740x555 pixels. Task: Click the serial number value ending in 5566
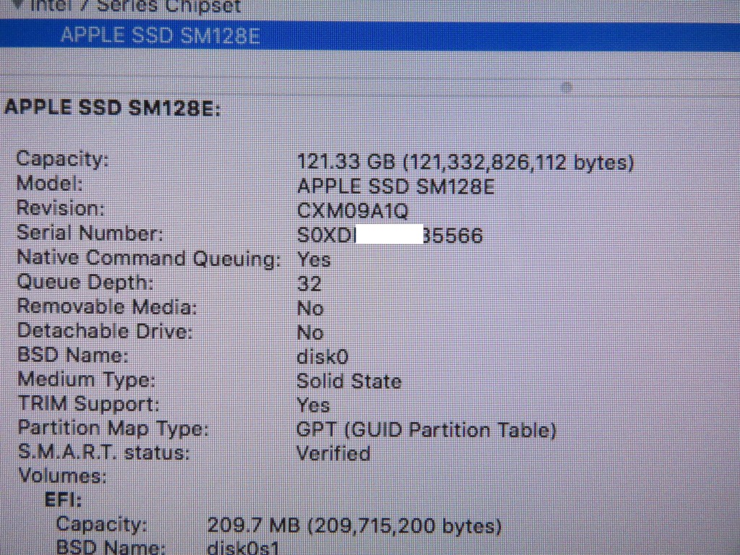[x=390, y=235]
